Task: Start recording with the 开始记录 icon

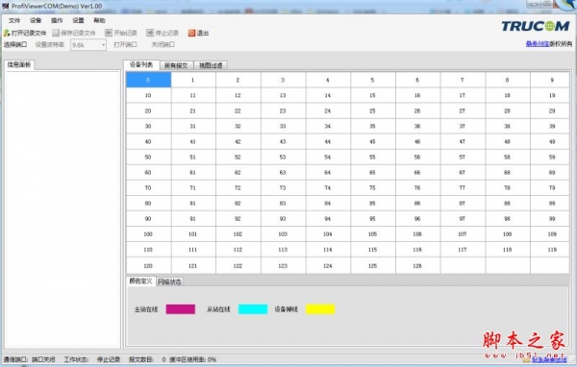Action: (108, 33)
